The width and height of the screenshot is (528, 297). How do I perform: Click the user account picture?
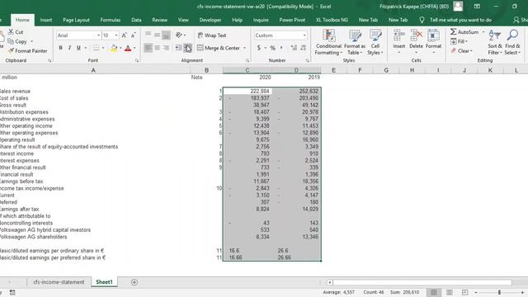pyautogui.click(x=458, y=6)
